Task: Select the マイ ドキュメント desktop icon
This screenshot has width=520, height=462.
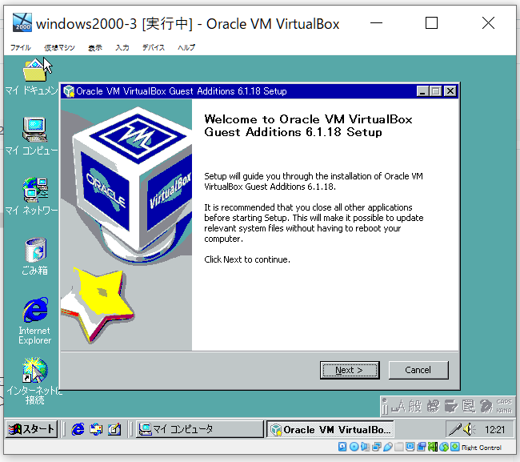Action: click(33, 77)
